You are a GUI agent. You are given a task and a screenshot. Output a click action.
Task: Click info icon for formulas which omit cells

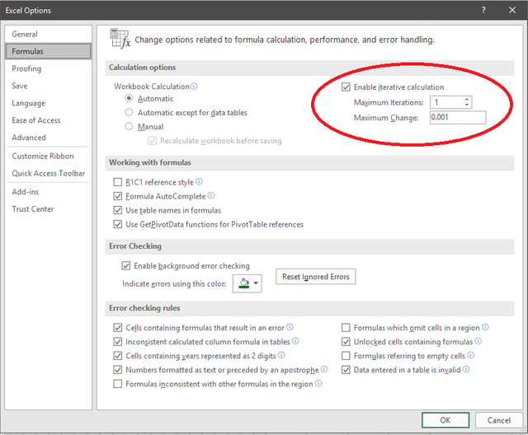click(485, 327)
